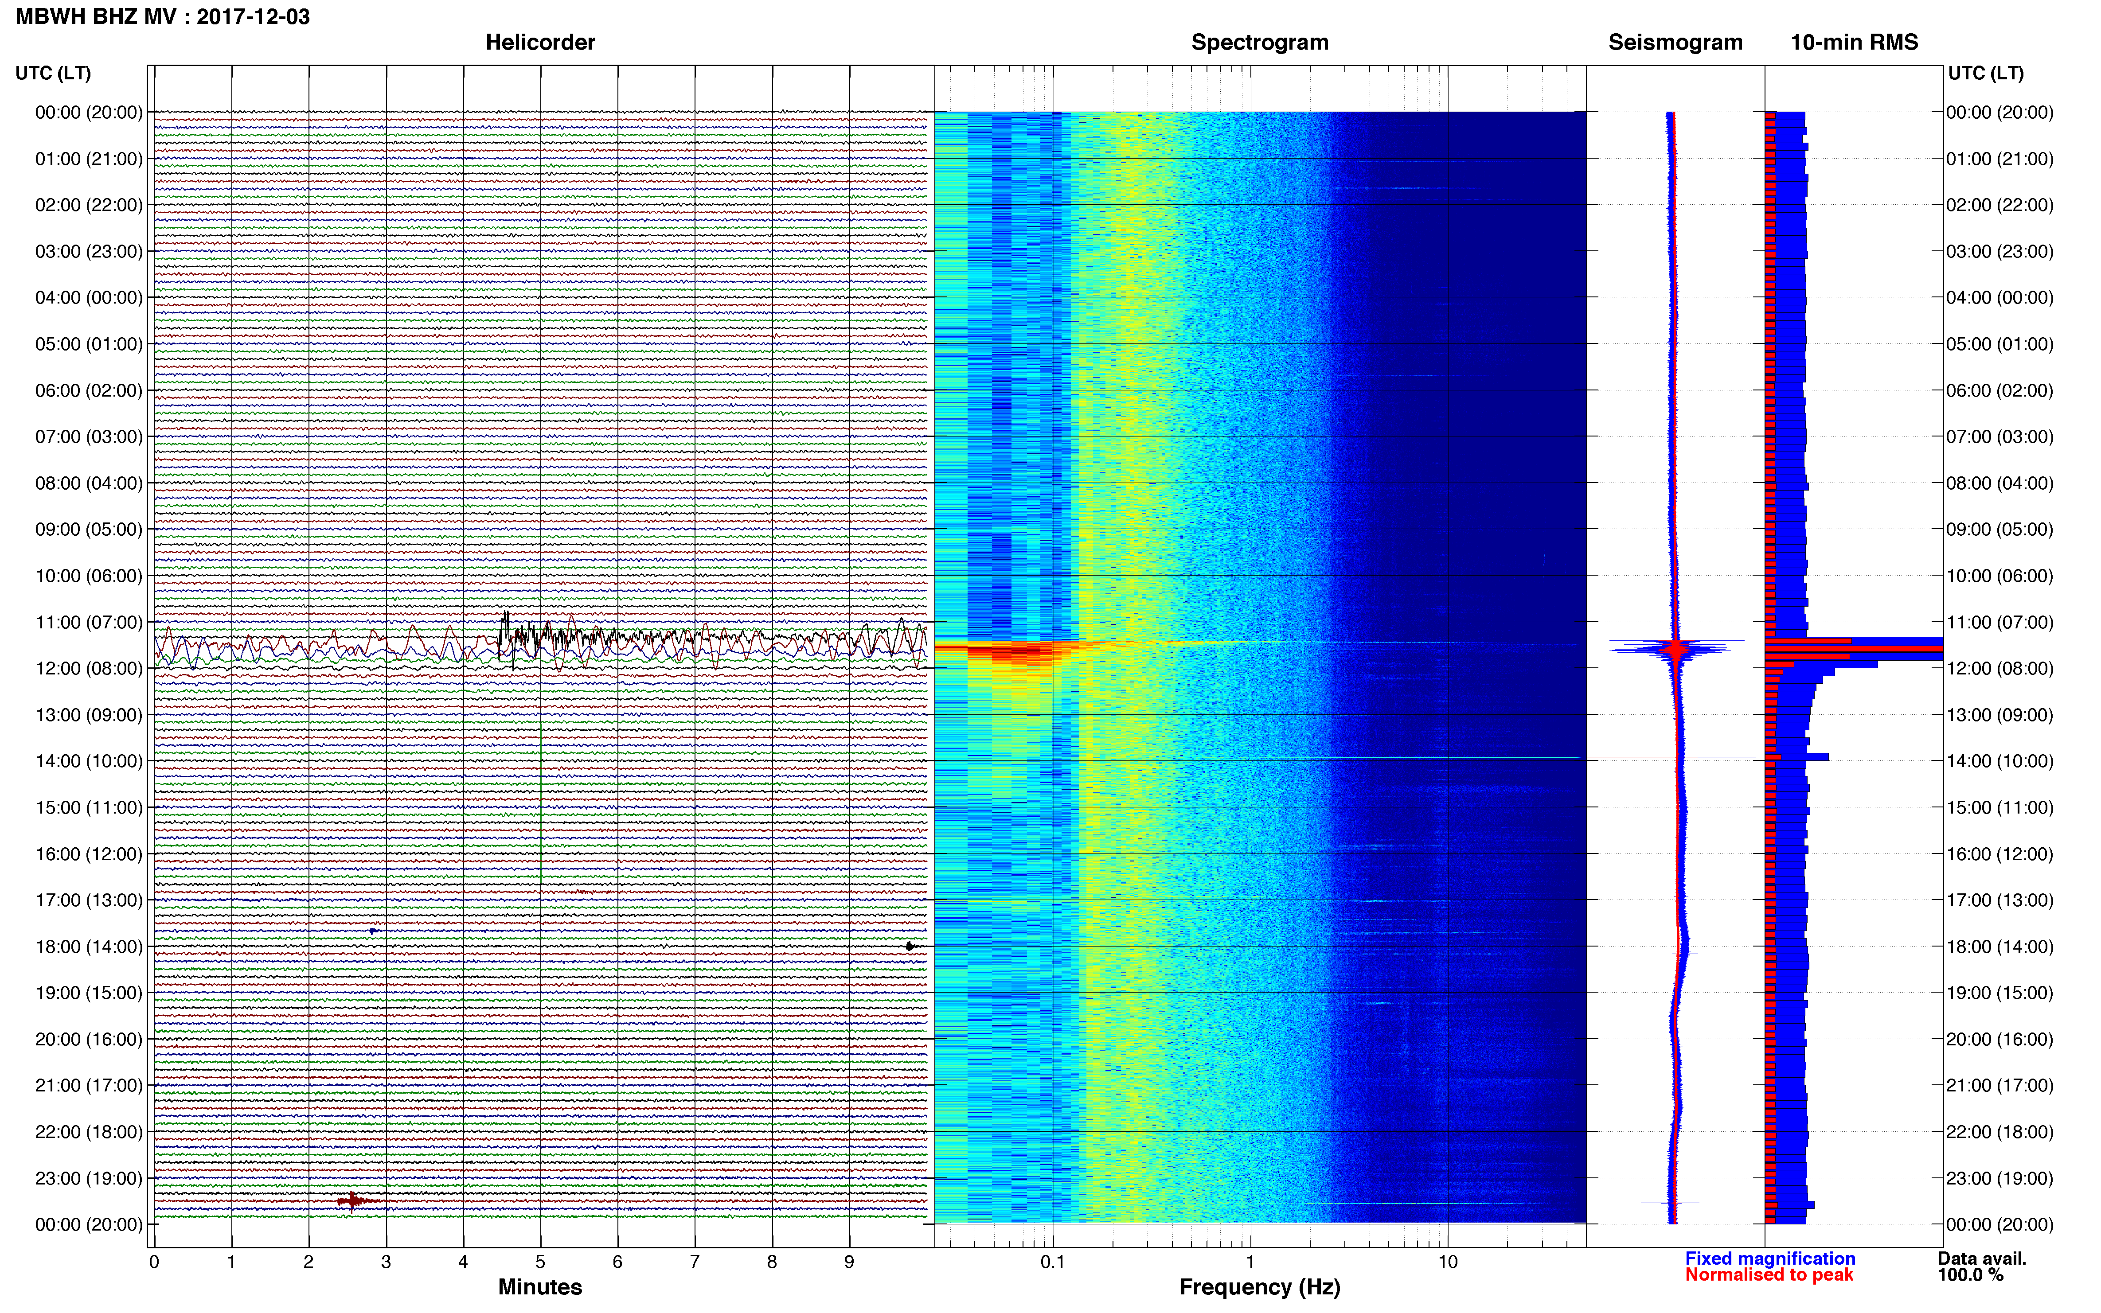Click the right 21:00 (17:00) time label
The height and width of the screenshot is (1313, 2101).
click(1999, 1086)
